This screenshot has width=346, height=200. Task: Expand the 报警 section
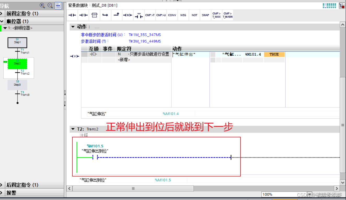2,193
